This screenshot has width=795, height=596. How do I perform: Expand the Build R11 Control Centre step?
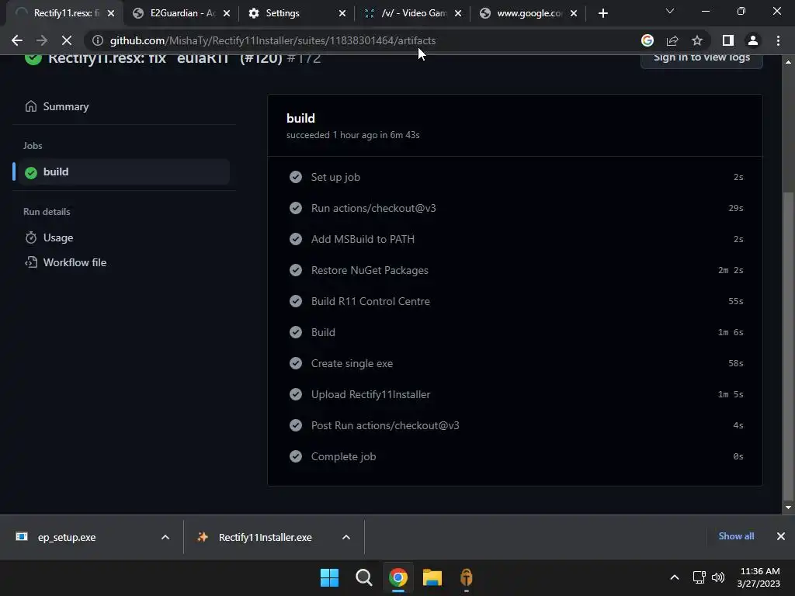click(516, 301)
